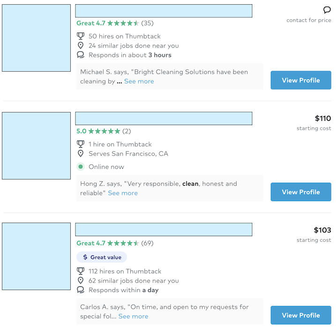Screen dimensions: 336x329
Task: Click the contact for price chat bubble icon
Action: tap(327, 10)
